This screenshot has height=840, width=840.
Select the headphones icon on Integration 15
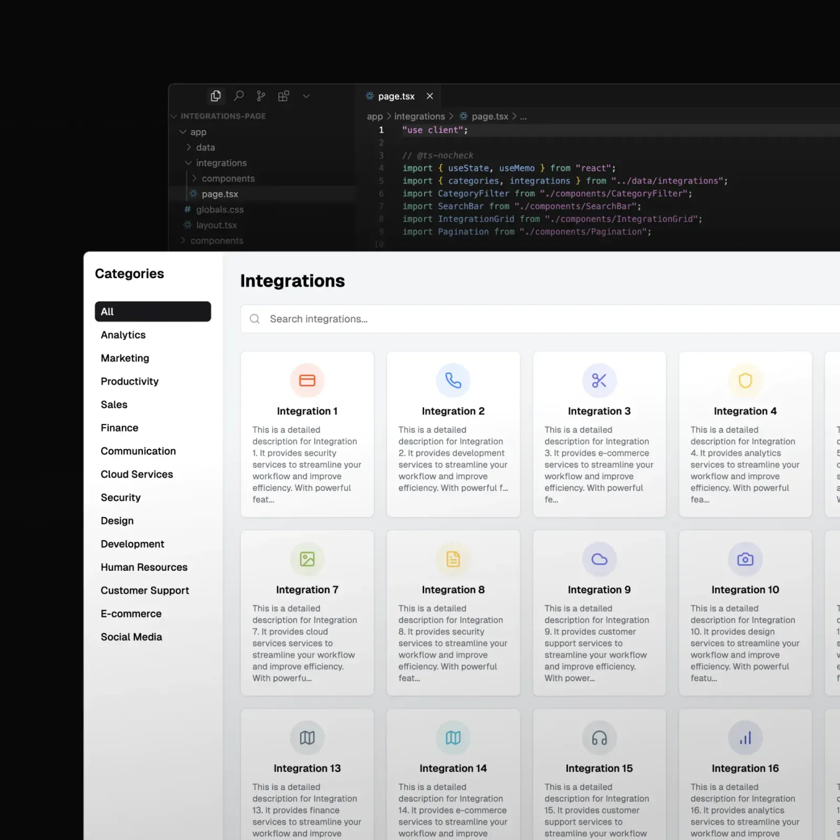[x=599, y=738]
